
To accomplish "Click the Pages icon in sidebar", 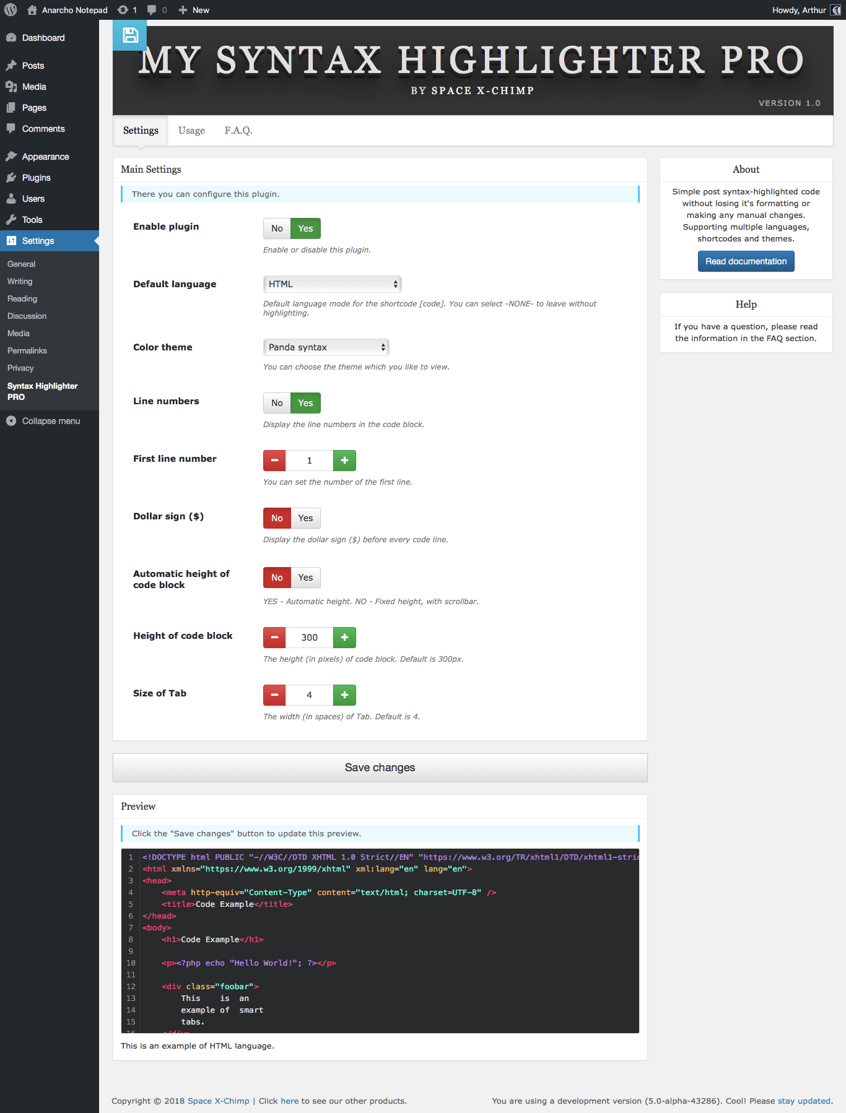I will [x=11, y=108].
